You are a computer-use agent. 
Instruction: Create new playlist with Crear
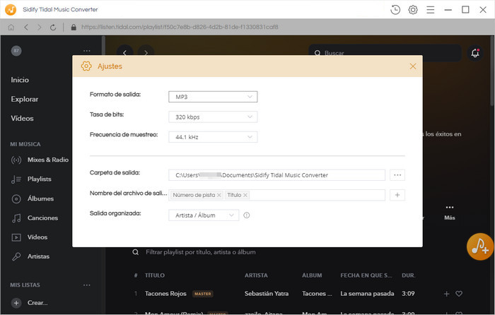(x=30, y=303)
